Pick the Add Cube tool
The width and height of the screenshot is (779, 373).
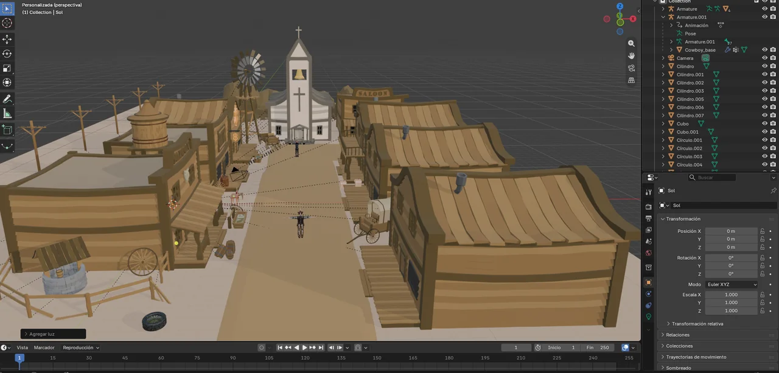point(7,130)
